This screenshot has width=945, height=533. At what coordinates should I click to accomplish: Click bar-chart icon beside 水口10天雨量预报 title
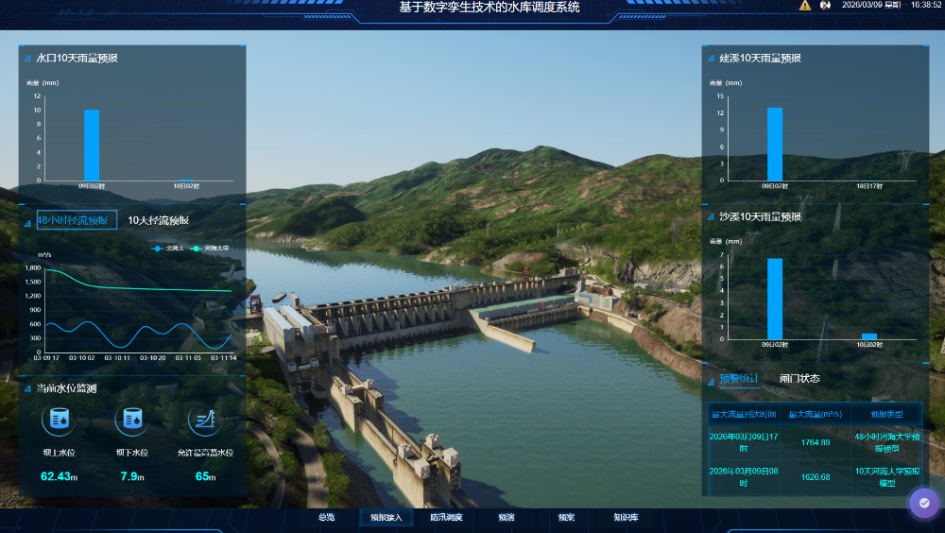tap(27, 59)
